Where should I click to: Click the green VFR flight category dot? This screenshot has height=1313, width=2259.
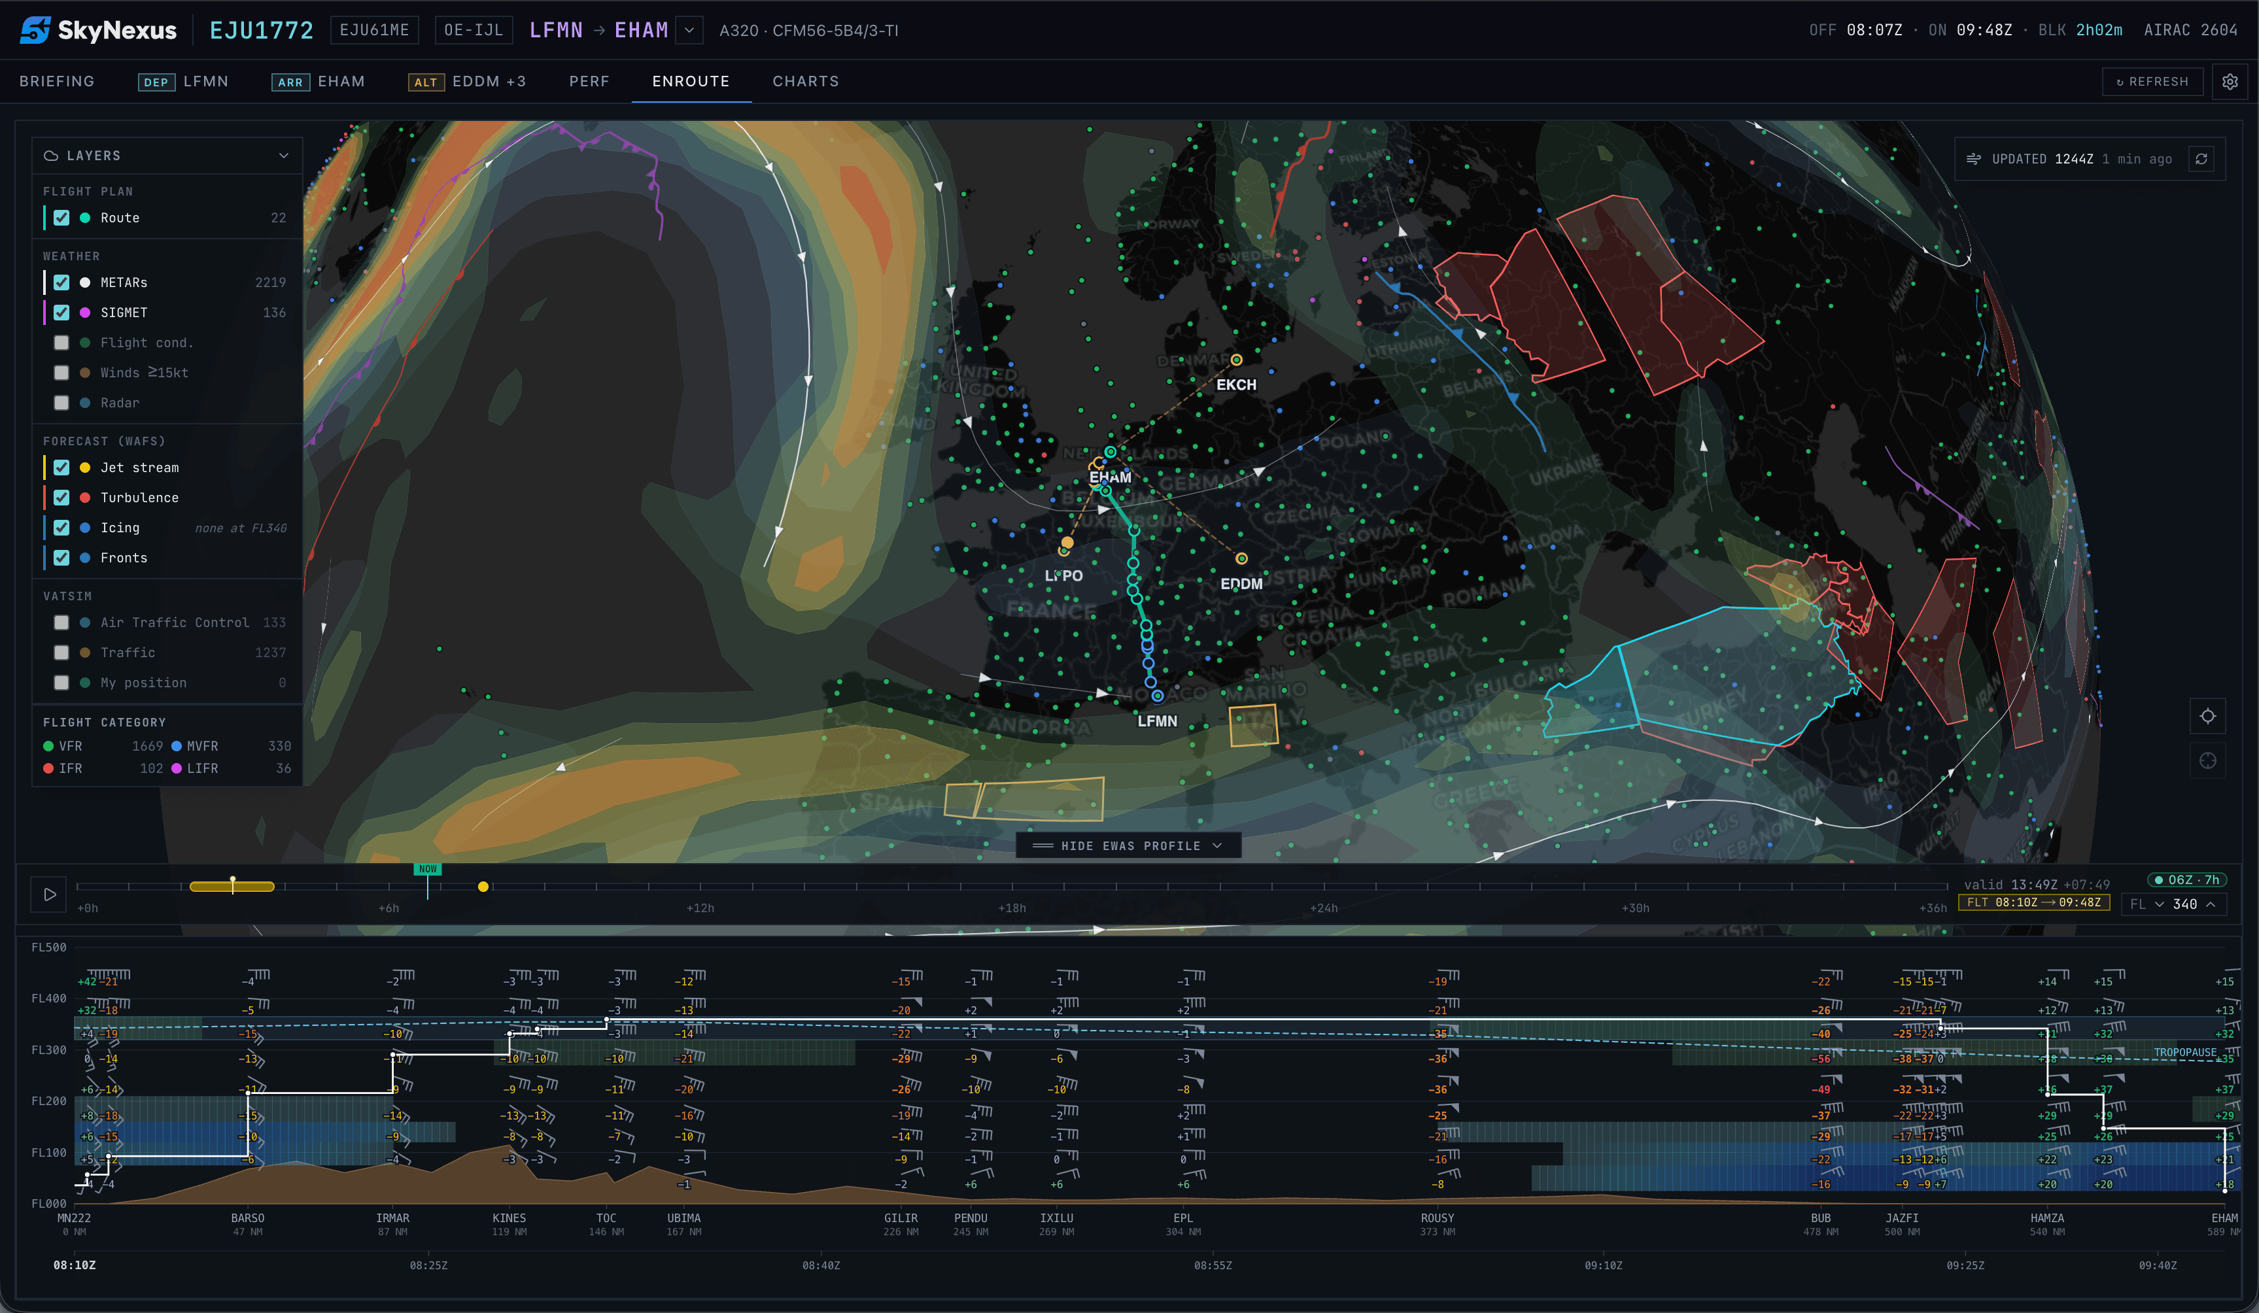click(x=48, y=745)
